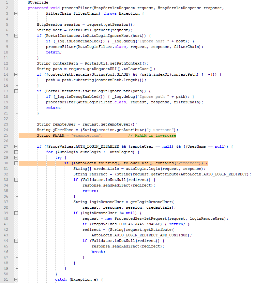Click the '// REALM in lowercase' comment
The width and height of the screenshot is (271, 283).
click(x=152, y=135)
